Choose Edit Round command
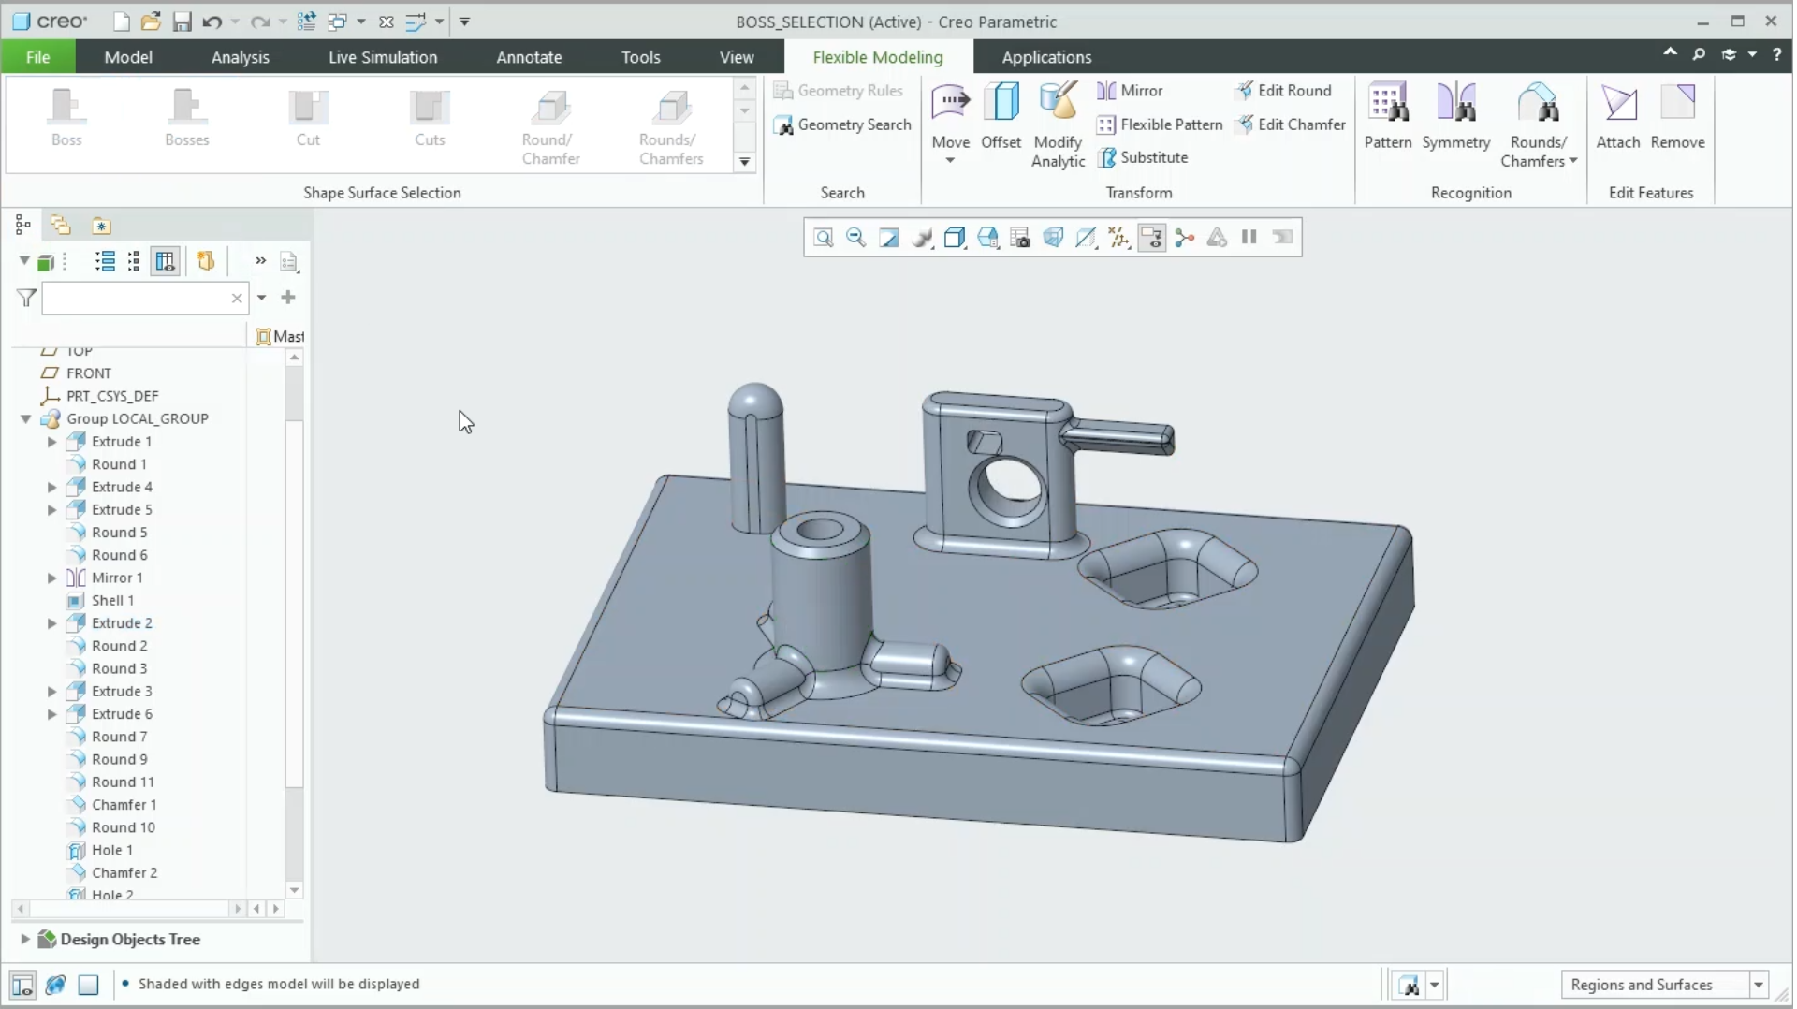The width and height of the screenshot is (1797, 1009). 1283,90
